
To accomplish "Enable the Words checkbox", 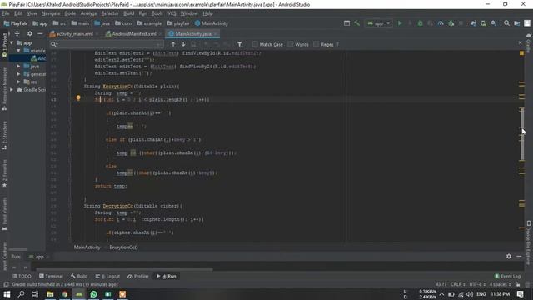I will pos(291,44).
